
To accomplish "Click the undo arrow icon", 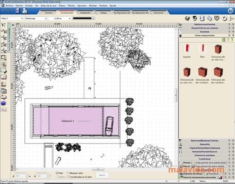I will 4,11.
